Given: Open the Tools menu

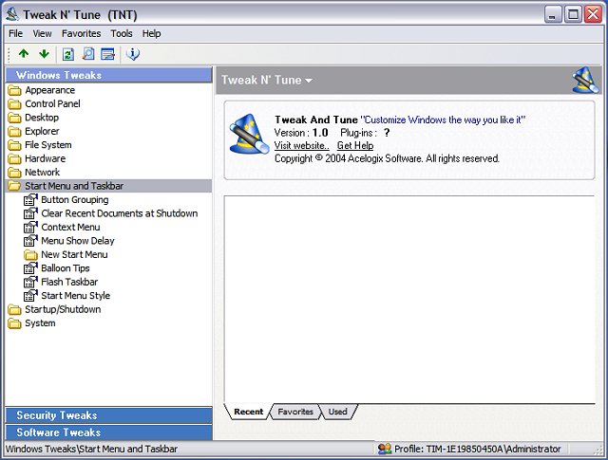Looking at the screenshot, I should (x=122, y=33).
